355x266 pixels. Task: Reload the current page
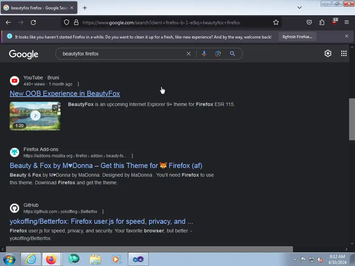click(x=33, y=23)
